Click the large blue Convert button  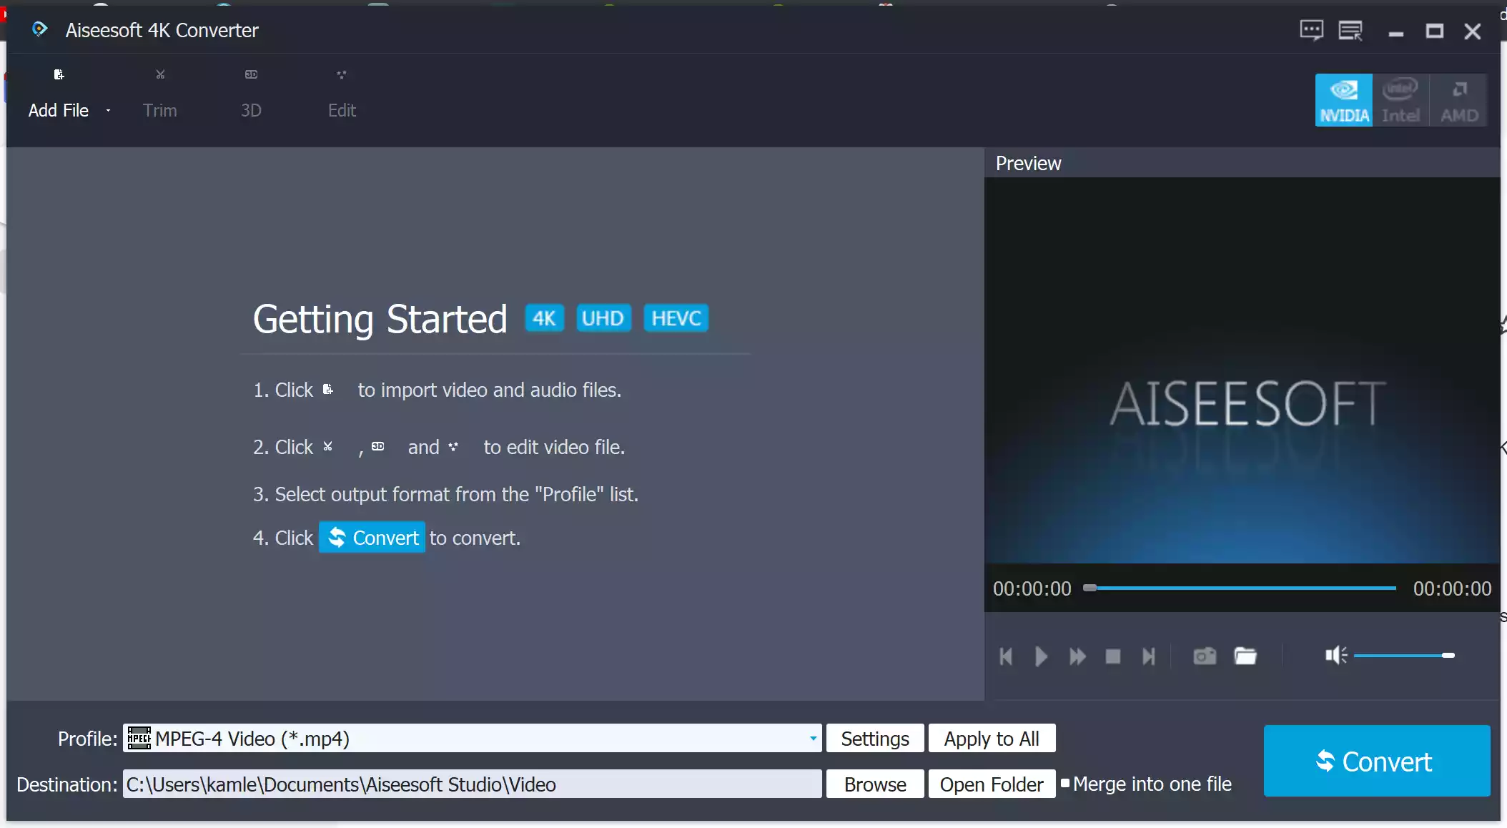click(1377, 761)
